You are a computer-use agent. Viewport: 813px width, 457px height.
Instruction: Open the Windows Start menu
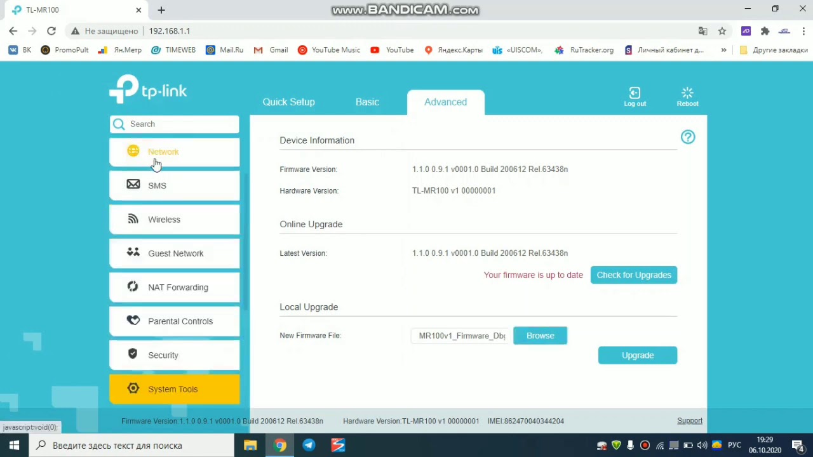tap(14, 446)
